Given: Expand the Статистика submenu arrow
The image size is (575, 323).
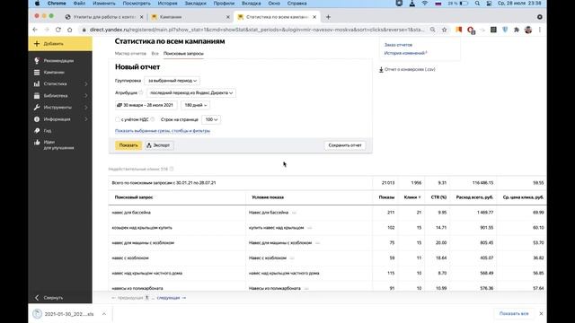Looking at the screenshot, I should tap(86, 83).
